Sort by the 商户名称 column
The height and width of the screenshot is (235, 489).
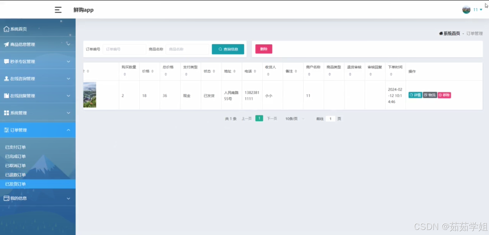coord(309,74)
